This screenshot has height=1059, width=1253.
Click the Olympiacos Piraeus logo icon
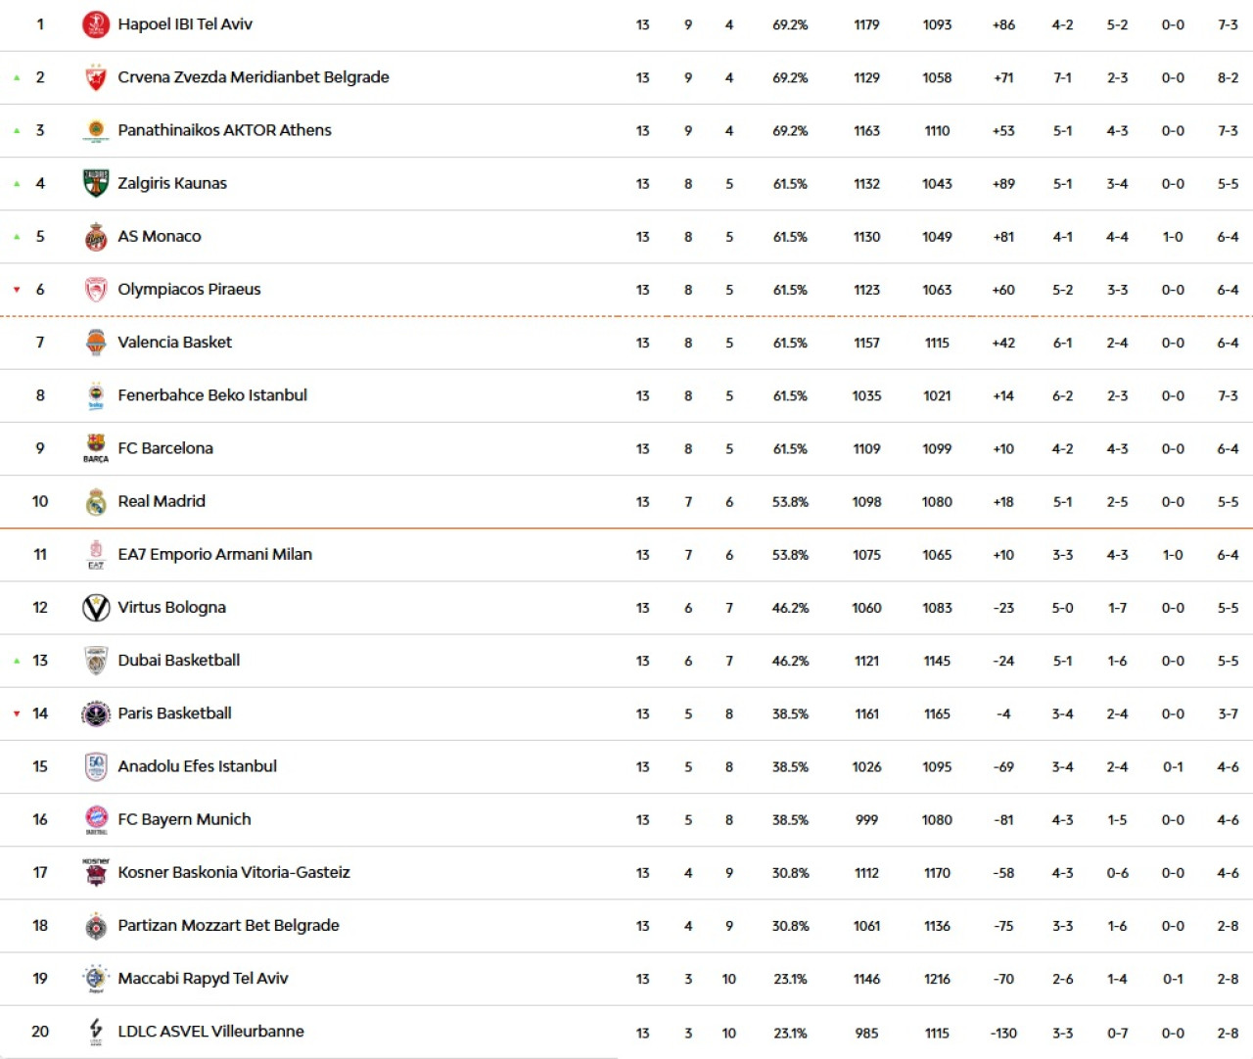(x=96, y=290)
